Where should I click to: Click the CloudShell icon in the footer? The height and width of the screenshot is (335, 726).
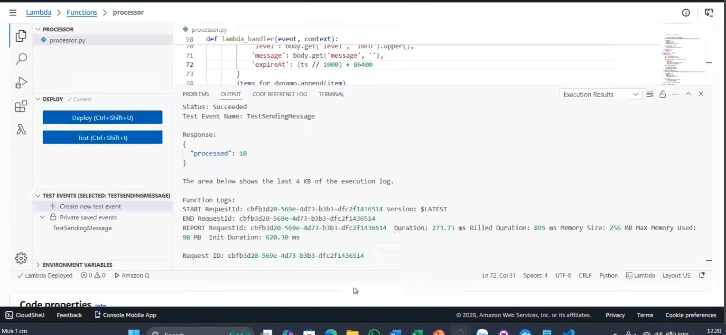pos(9,315)
